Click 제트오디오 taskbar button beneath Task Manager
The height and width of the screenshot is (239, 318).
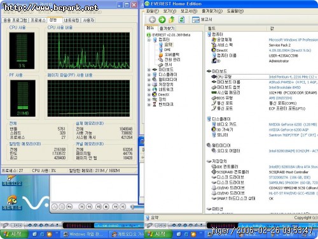[x=127, y=235]
